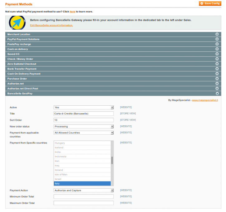Click the PayPal Payment Solutions header text
The width and height of the screenshot is (226, 212).
pos(23,39)
